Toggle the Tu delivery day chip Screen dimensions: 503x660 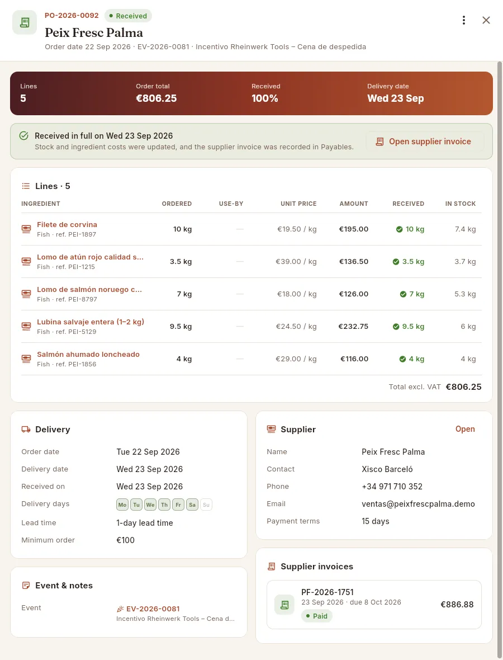136,505
